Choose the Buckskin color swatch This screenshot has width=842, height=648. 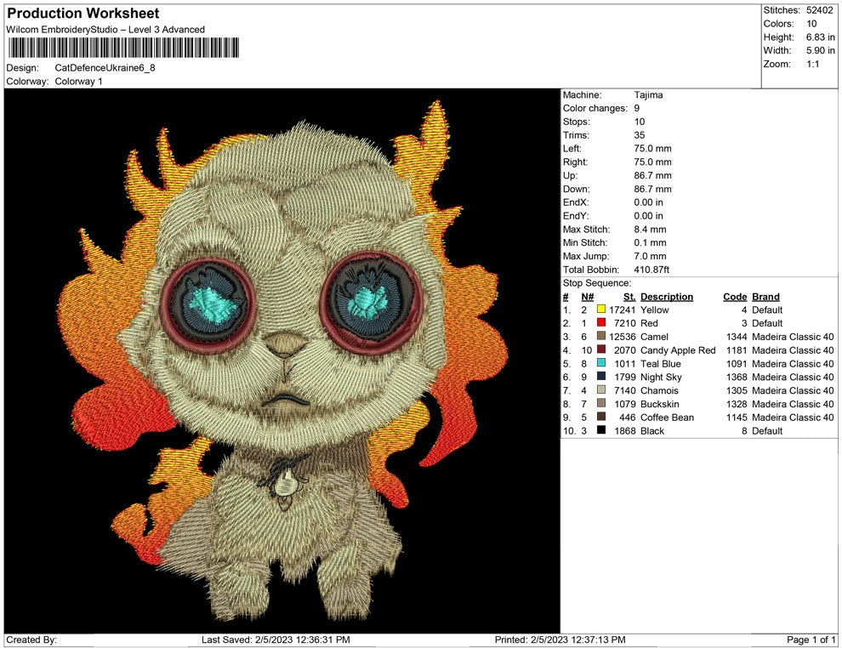coord(601,403)
